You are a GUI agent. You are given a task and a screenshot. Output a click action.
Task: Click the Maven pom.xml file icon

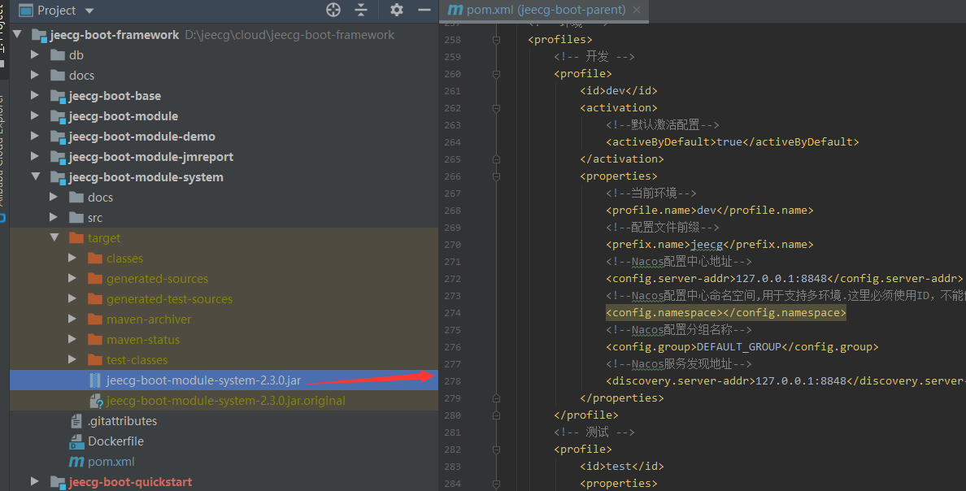click(x=76, y=462)
